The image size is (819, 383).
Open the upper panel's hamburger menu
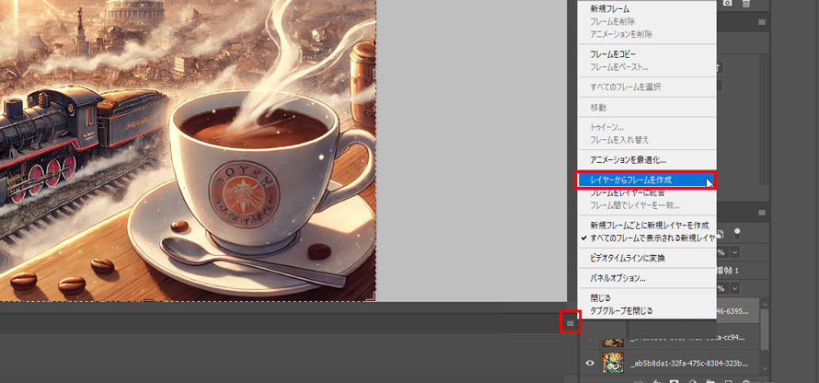[762, 22]
